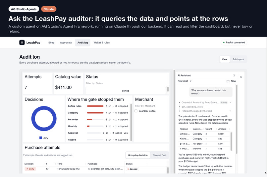The height and width of the screenshot is (177, 267).
Task: Expand the Queried Amount by Rule step
Action: 230,103
